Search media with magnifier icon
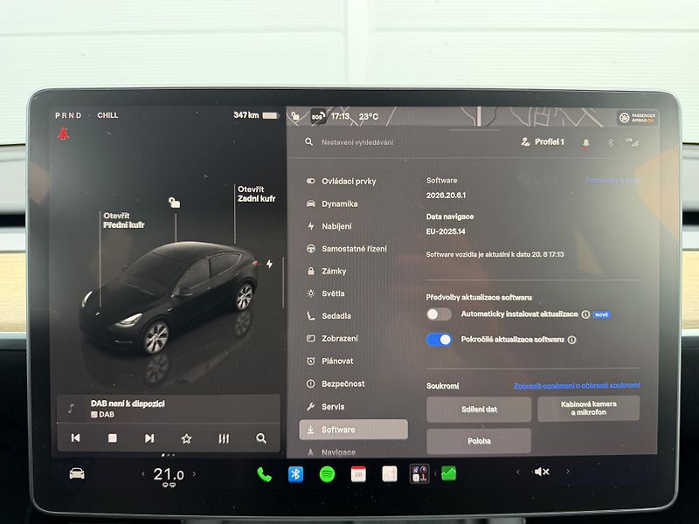 coord(261,438)
